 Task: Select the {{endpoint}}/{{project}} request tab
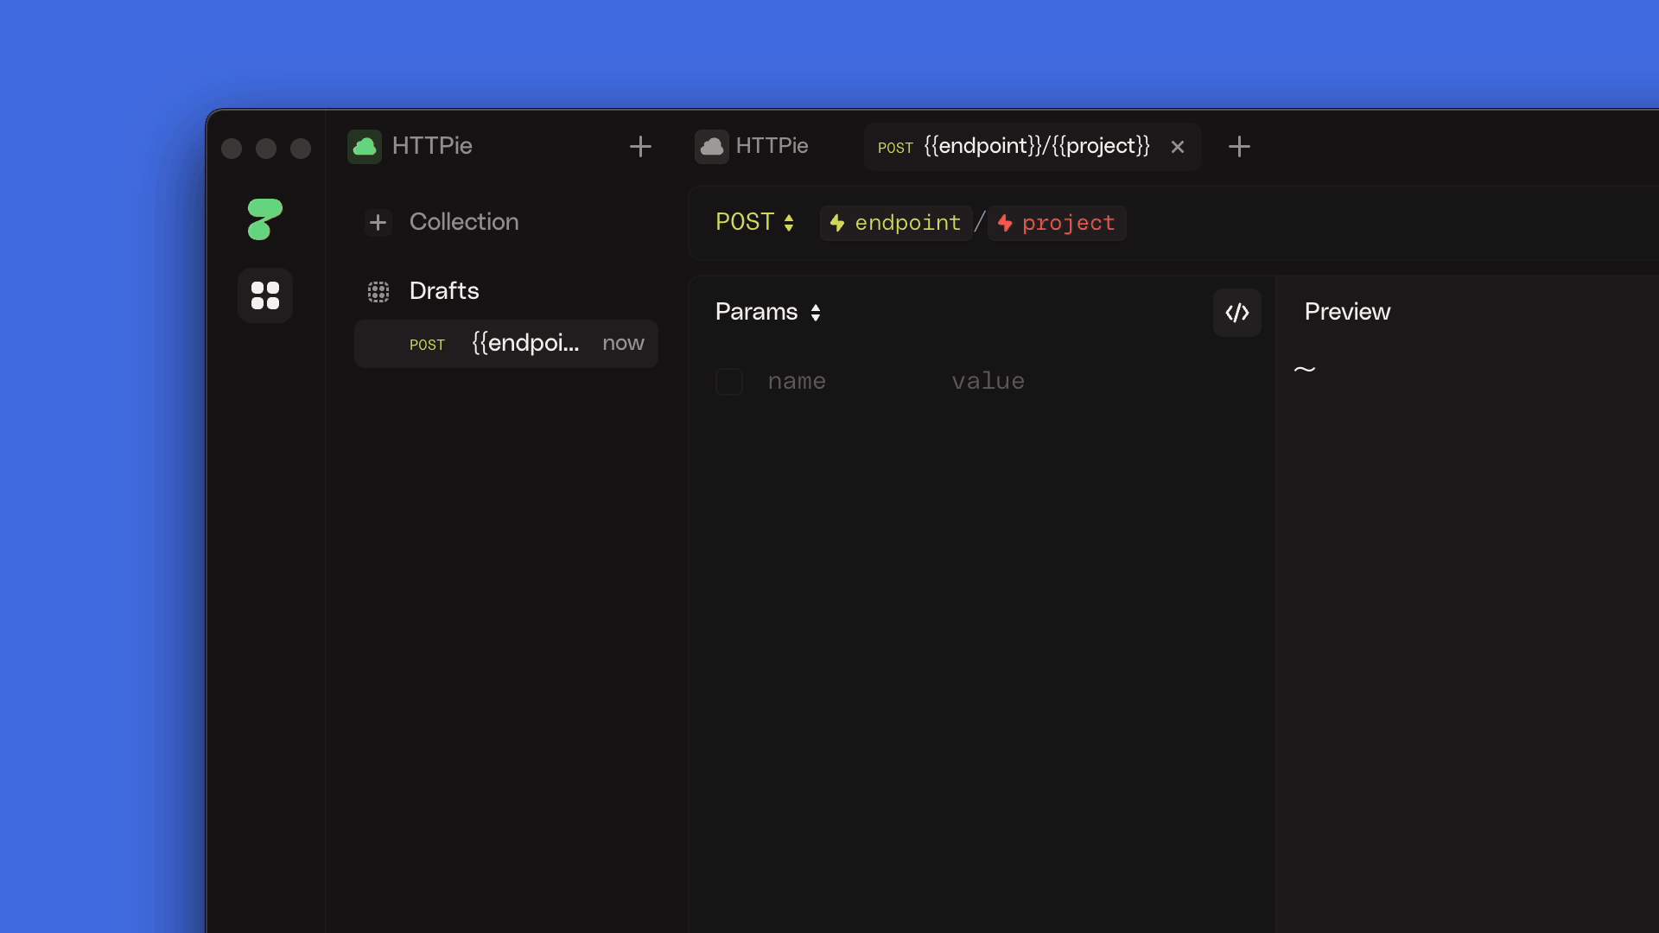(x=1033, y=146)
